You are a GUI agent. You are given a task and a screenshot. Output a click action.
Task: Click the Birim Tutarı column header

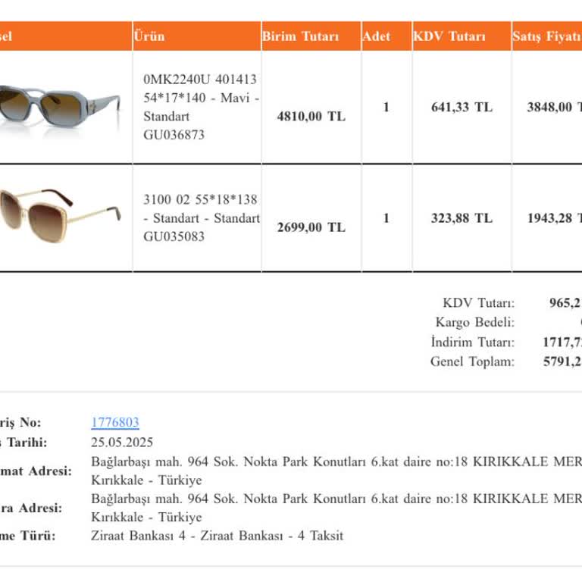coord(300,36)
